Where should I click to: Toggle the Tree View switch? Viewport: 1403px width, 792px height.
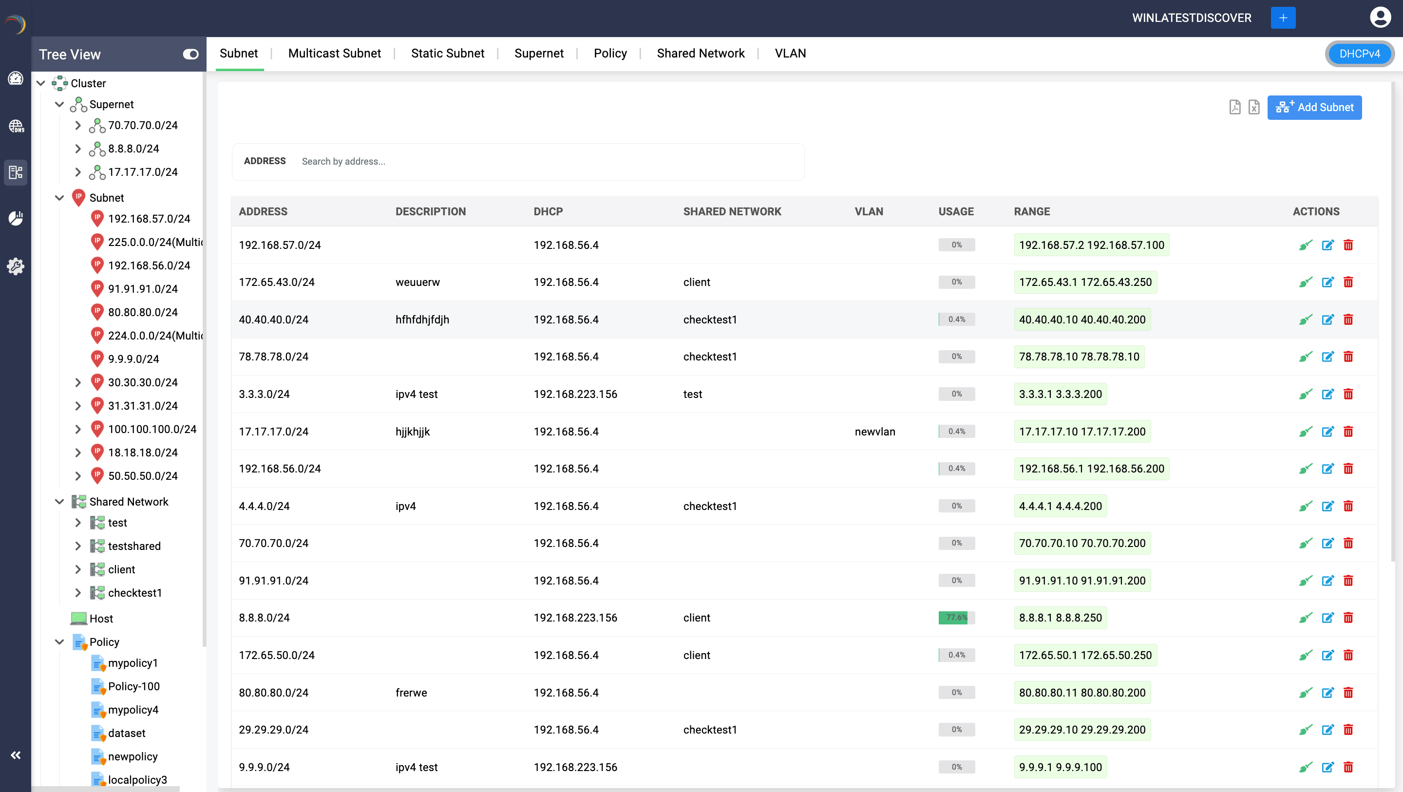[190, 55]
